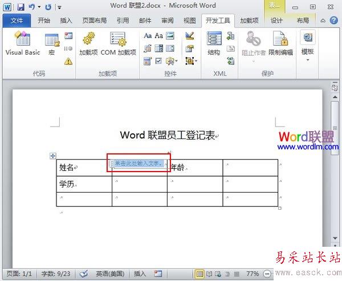Insert a Plain Text content control
The image size is (342, 281).
click(159, 35)
